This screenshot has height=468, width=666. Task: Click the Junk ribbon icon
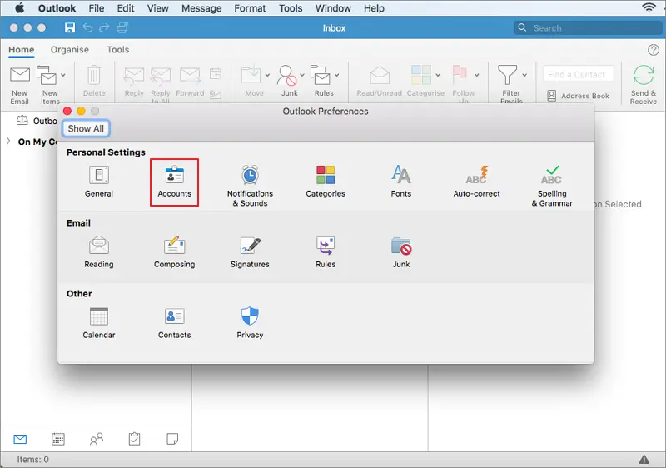pyautogui.click(x=287, y=76)
